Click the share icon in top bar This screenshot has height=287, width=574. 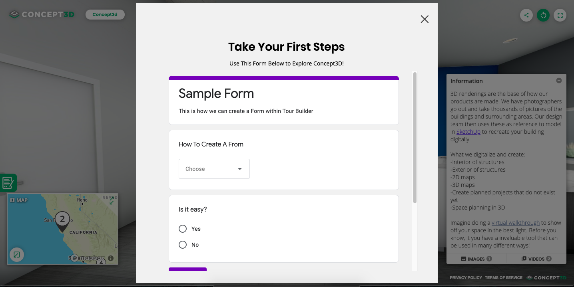(526, 16)
